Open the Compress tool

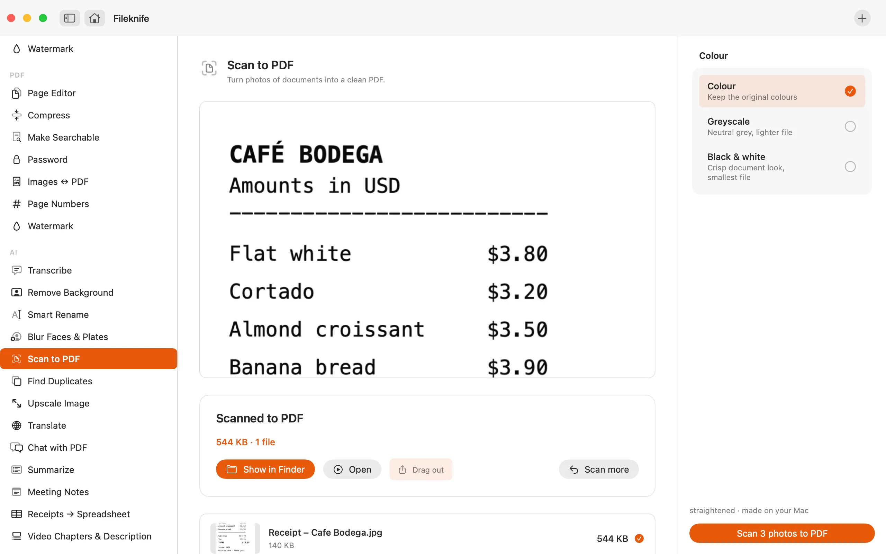coord(89,115)
